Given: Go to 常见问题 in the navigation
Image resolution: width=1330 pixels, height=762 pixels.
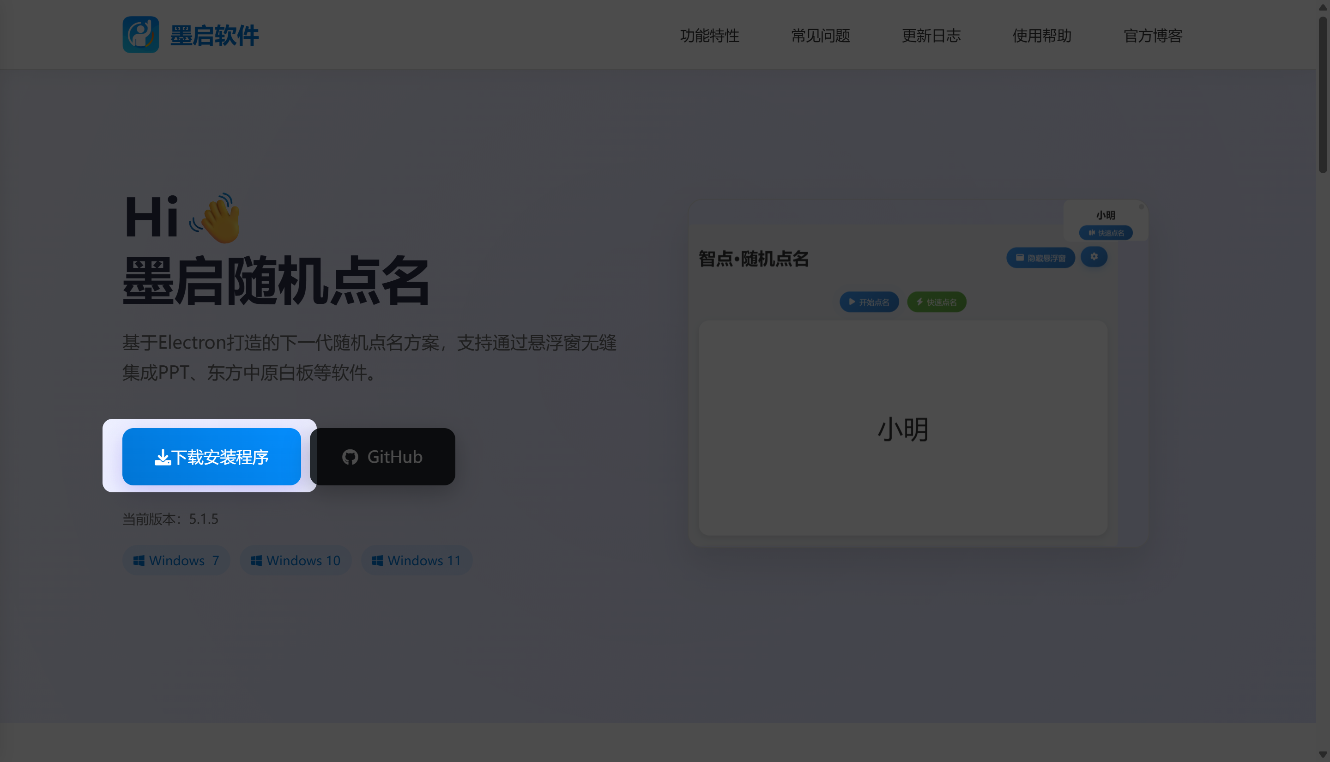Looking at the screenshot, I should 820,36.
